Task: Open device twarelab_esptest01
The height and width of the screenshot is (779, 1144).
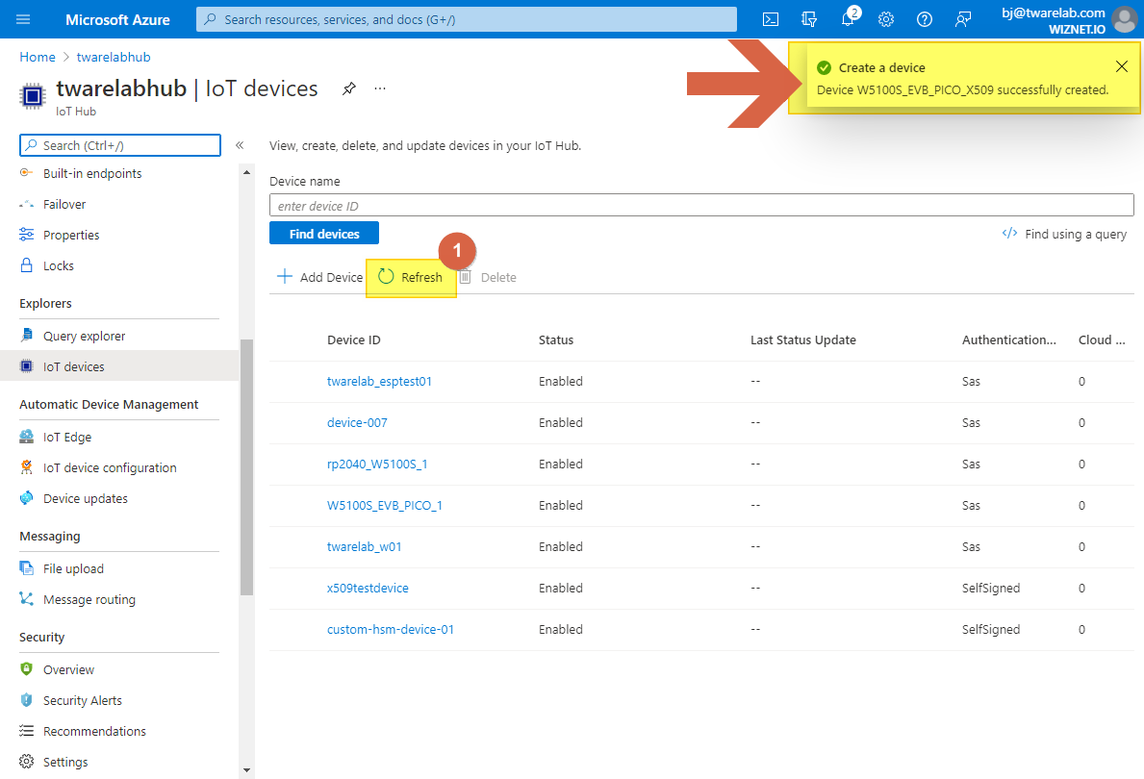Action: (379, 381)
